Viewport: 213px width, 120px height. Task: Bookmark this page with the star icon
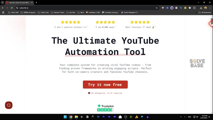coord(157,8)
